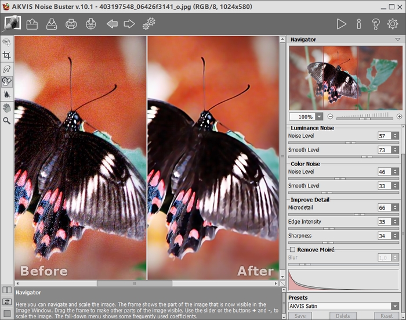Activate the Zoom magnifier tool
Viewport: 406px width, 320px height.
tap(7, 121)
